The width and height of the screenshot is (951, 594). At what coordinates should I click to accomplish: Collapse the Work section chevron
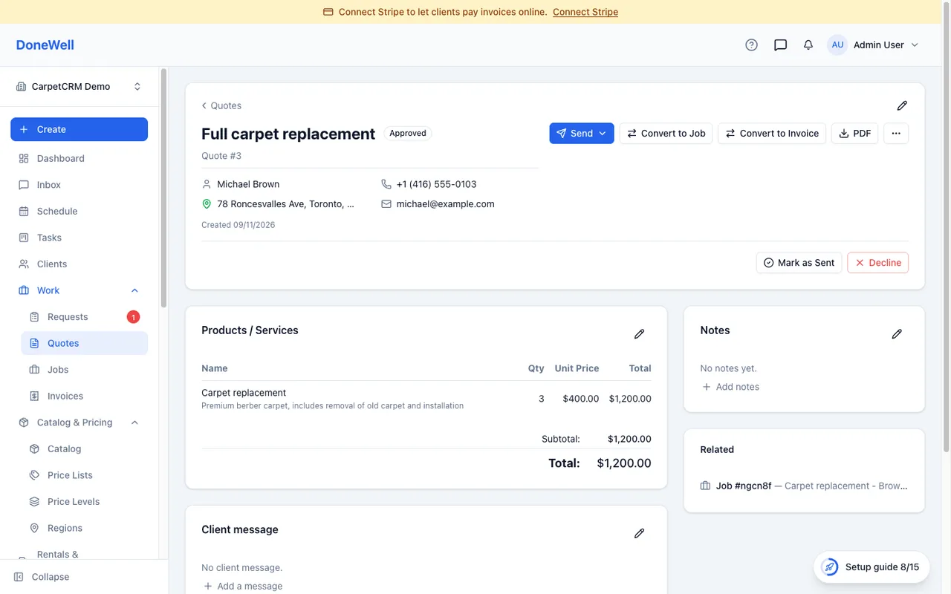click(x=134, y=290)
